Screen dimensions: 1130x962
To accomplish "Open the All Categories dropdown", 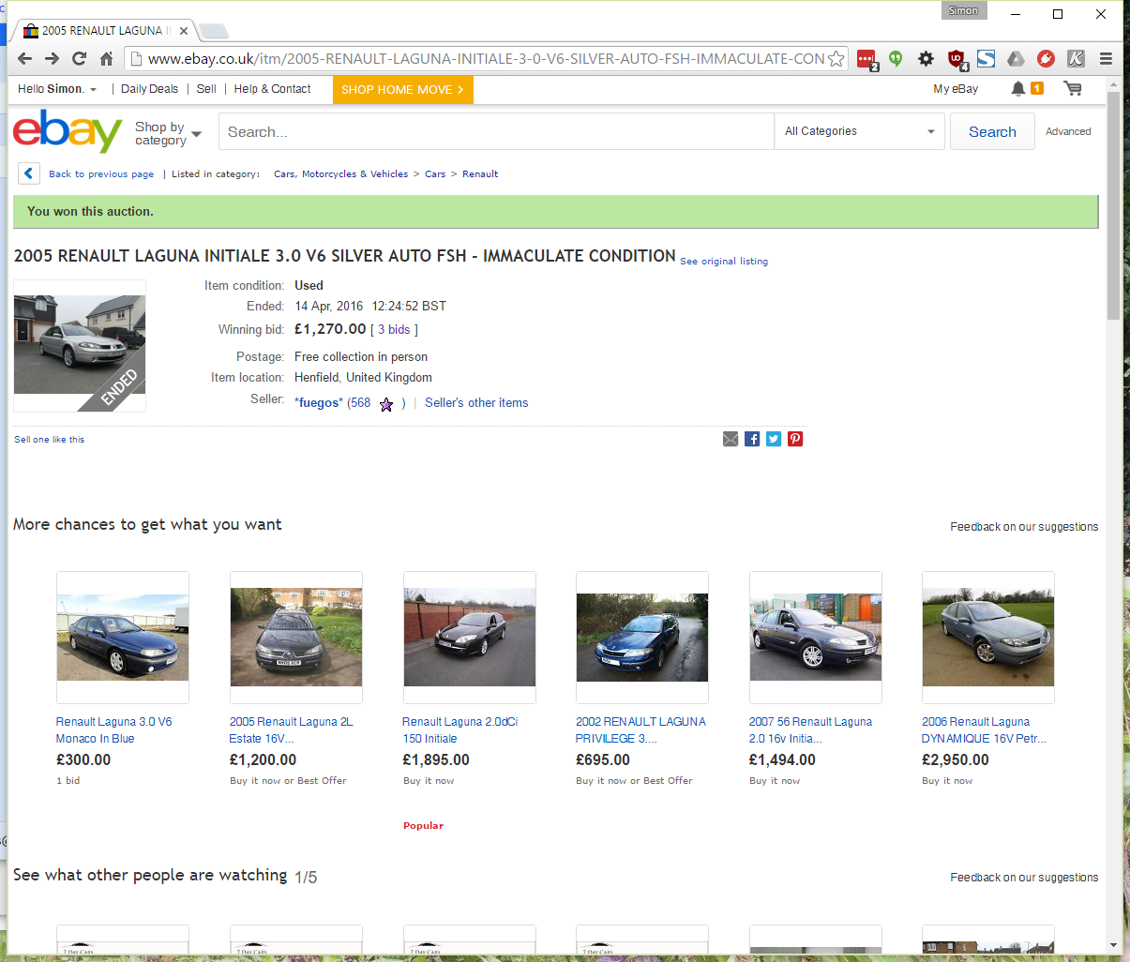I will [x=860, y=131].
